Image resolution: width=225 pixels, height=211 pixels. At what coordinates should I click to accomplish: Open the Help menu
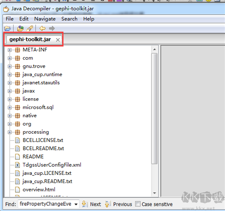pyautogui.click(x=88, y=19)
